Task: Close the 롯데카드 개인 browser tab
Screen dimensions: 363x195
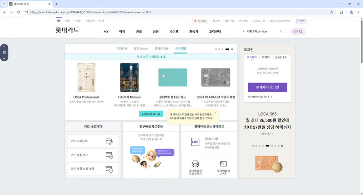Action: pos(49,4)
